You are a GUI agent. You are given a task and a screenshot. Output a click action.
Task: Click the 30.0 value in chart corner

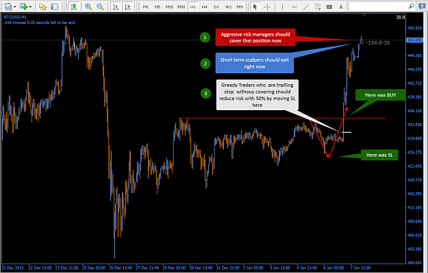click(401, 17)
